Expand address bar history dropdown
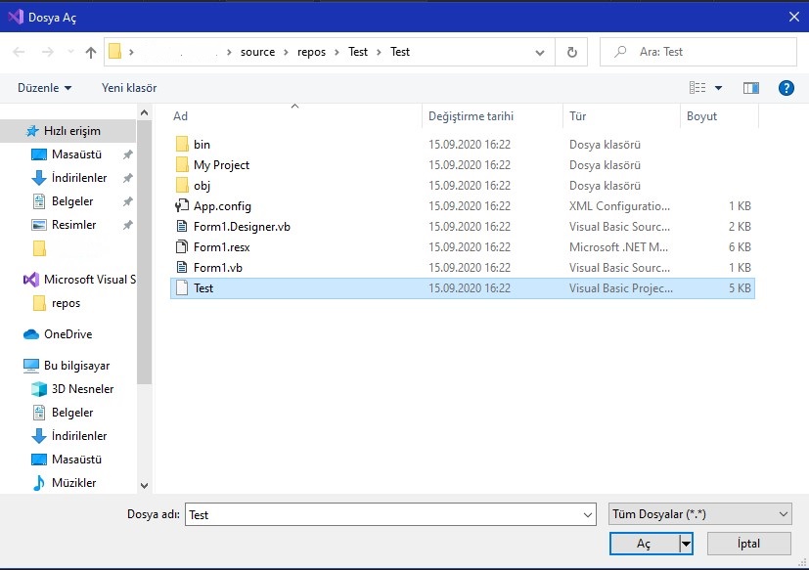 pyautogui.click(x=540, y=52)
